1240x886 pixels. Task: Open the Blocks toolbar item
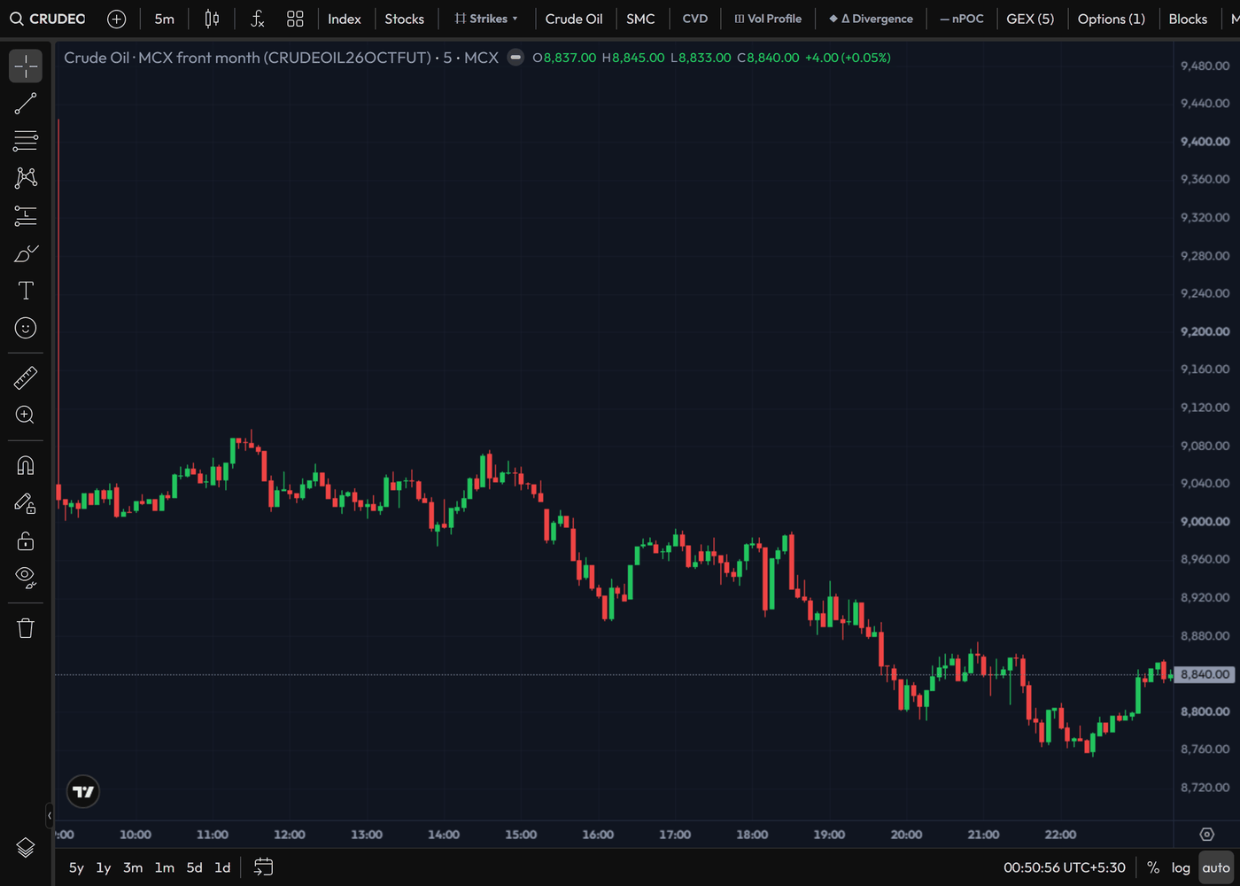point(1188,19)
